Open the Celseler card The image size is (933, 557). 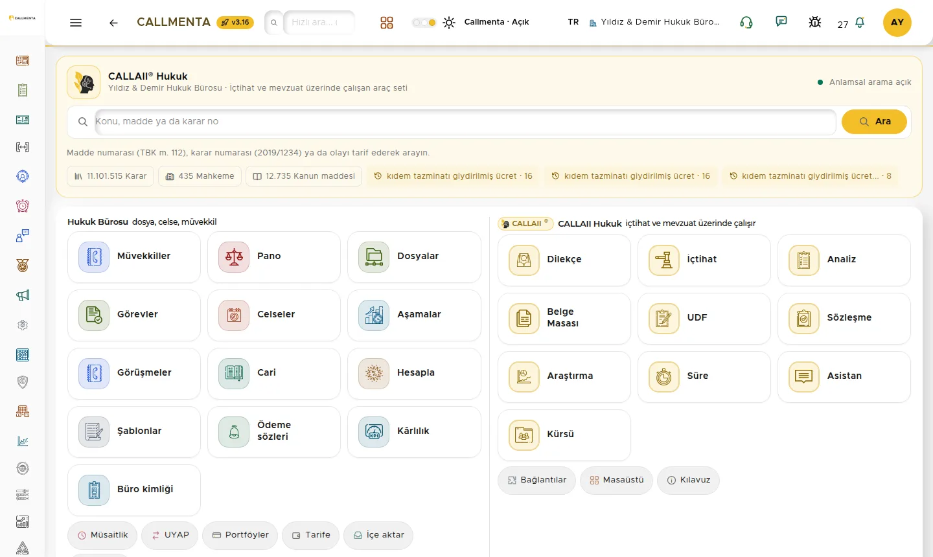[x=274, y=315]
